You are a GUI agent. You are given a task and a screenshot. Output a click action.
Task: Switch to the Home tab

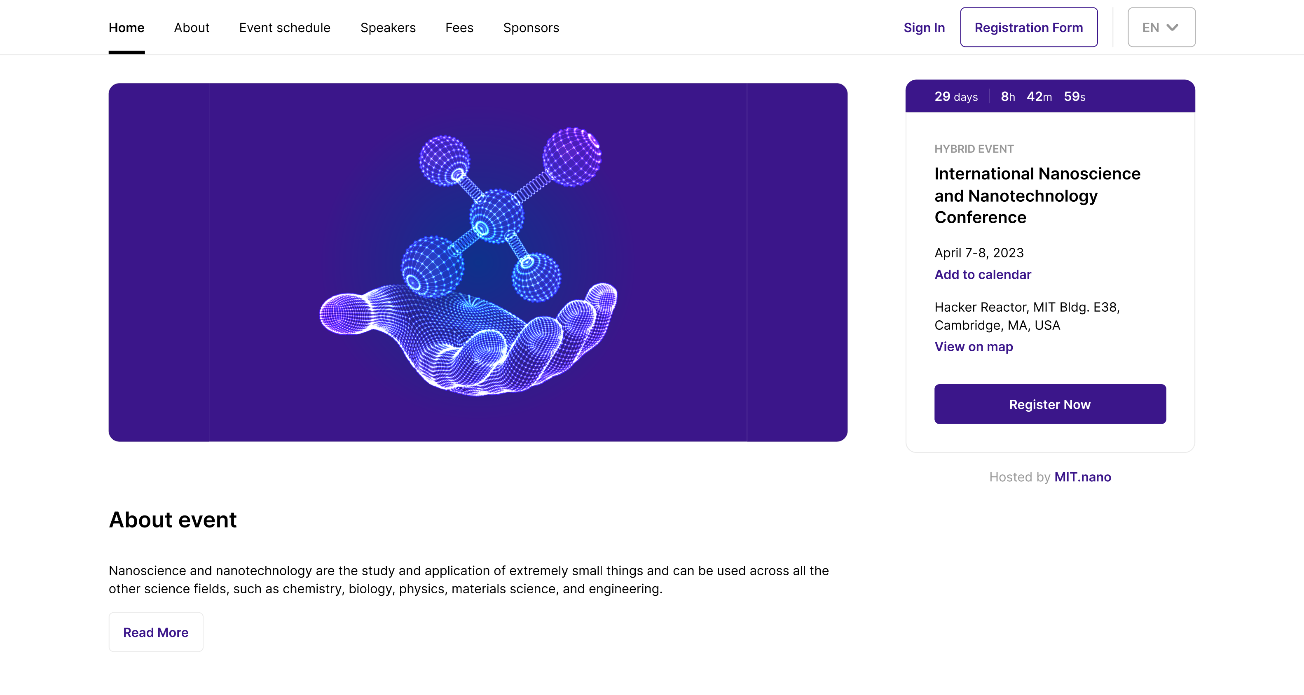coord(126,28)
